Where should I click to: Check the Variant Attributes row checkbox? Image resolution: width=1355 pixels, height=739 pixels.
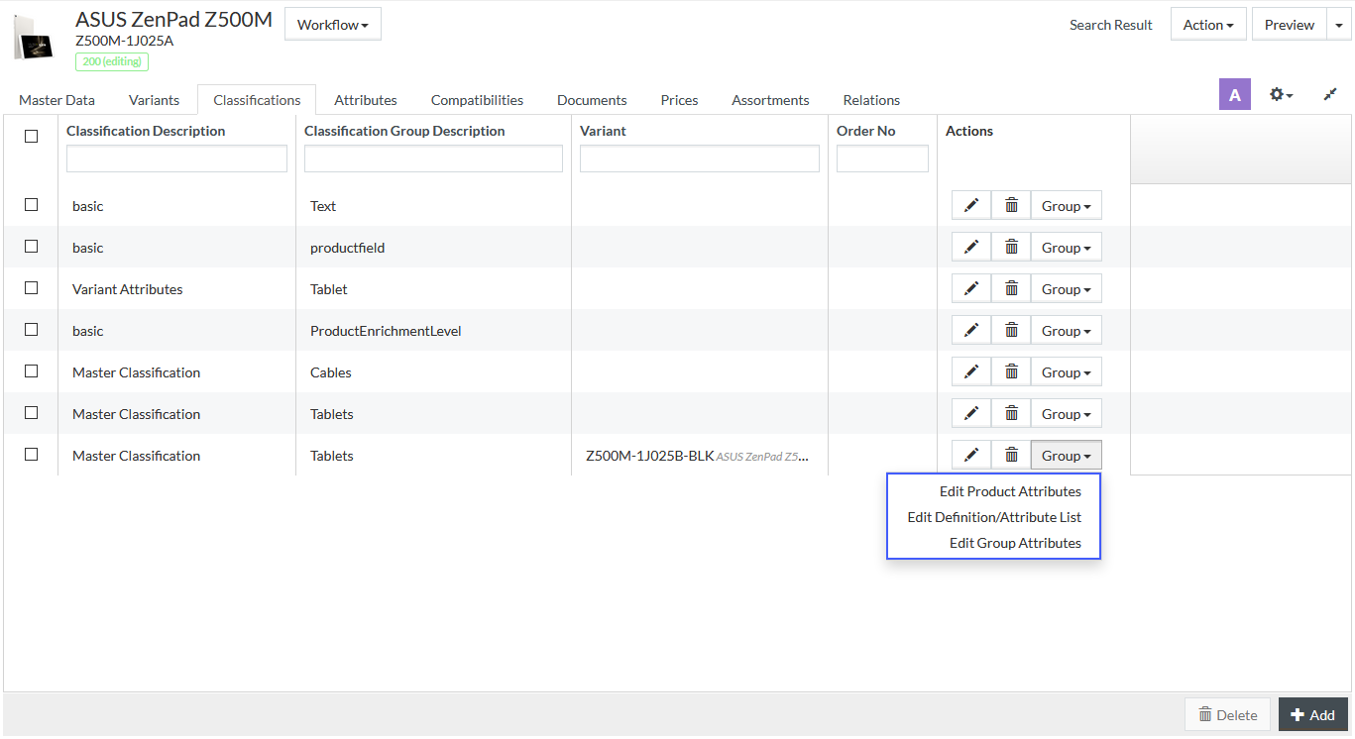click(31, 288)
